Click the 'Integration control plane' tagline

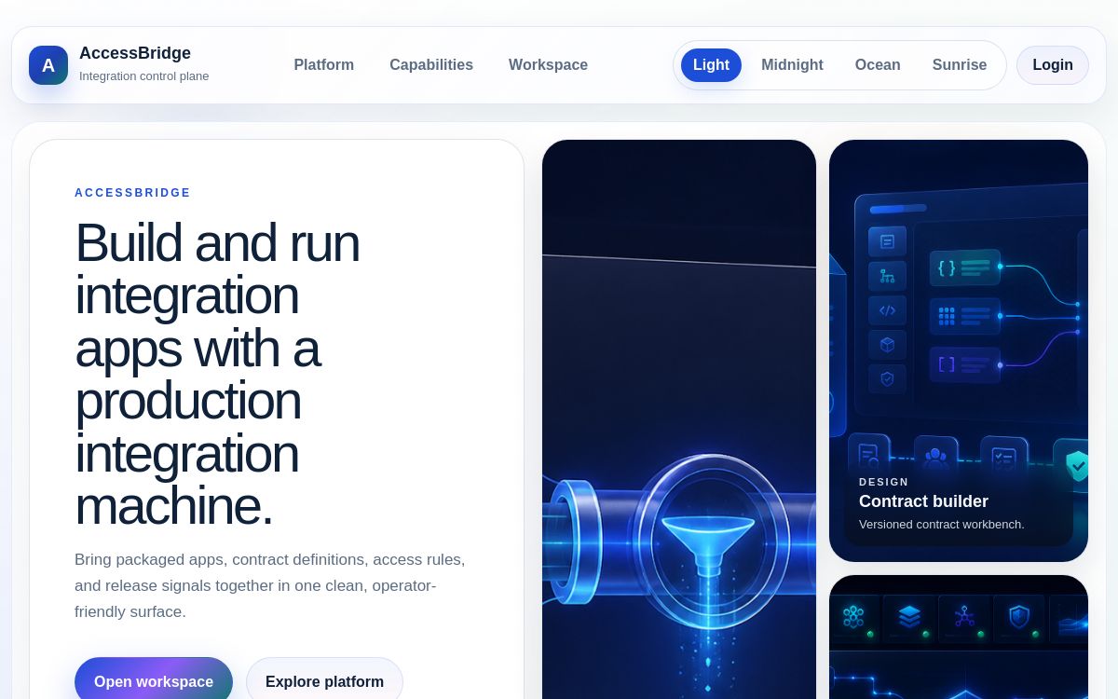coord(144,76)
